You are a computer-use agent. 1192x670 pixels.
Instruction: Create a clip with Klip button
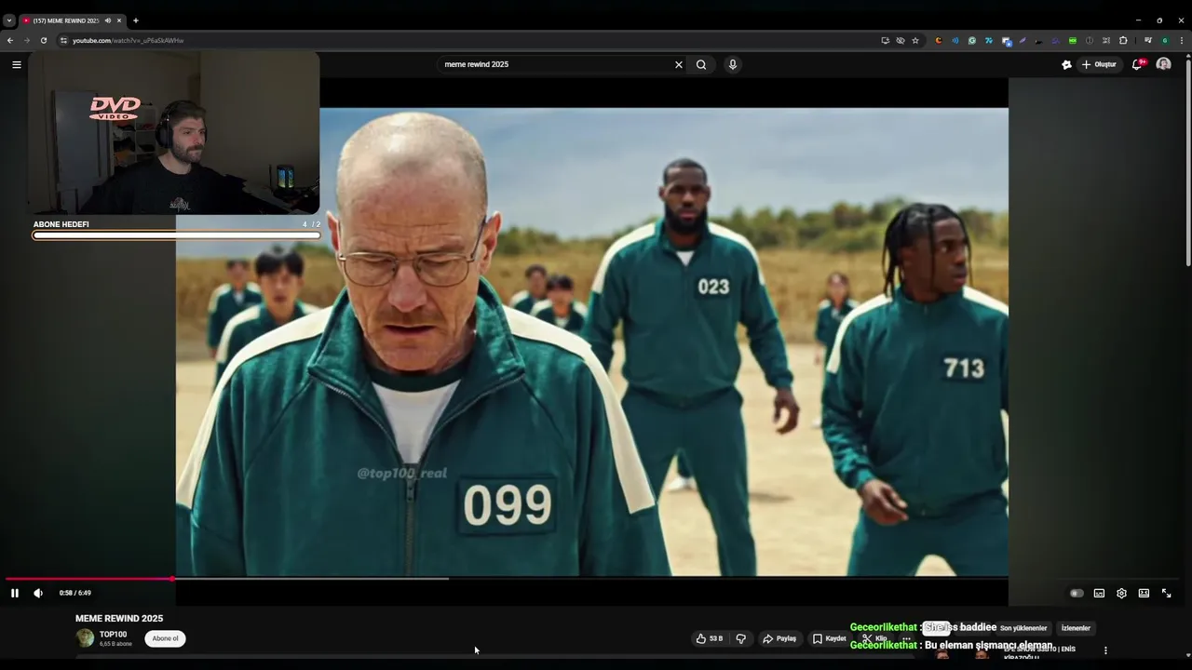coord(874,638)
